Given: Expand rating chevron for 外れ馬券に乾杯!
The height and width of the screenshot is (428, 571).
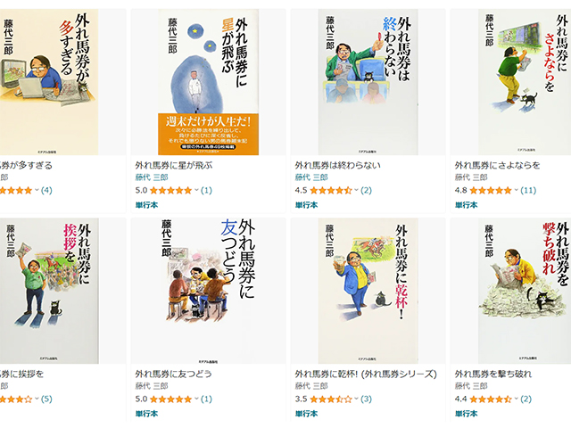Looking at the screenshot, I should pyautogui.click(x=357, y=399).
